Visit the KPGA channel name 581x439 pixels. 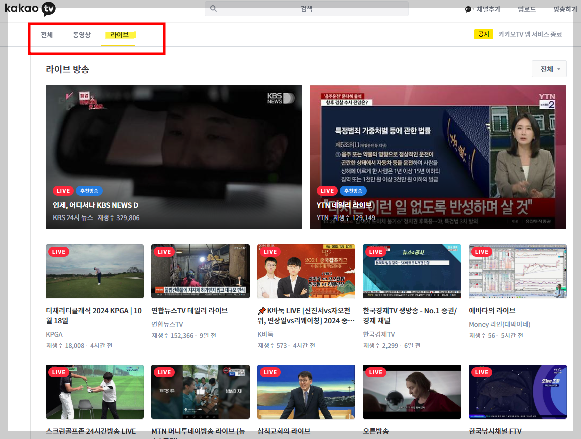54,334
